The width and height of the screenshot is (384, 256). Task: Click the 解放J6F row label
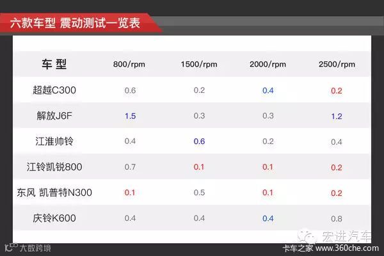coord(54,116)
